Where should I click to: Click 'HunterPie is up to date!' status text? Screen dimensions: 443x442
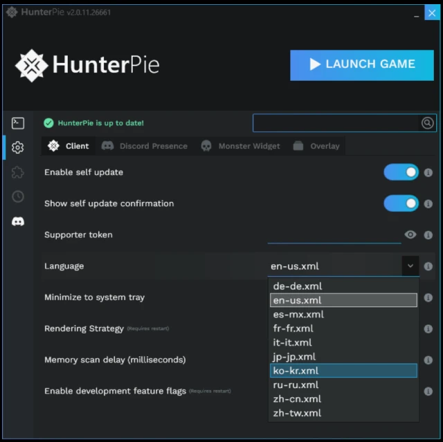pos(101,123)
